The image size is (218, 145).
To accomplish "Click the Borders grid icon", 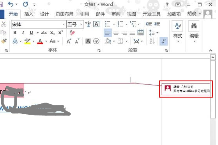I will (120, 41).
